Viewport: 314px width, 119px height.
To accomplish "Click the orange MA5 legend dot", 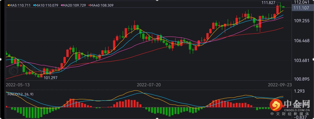I will (8, 5).
